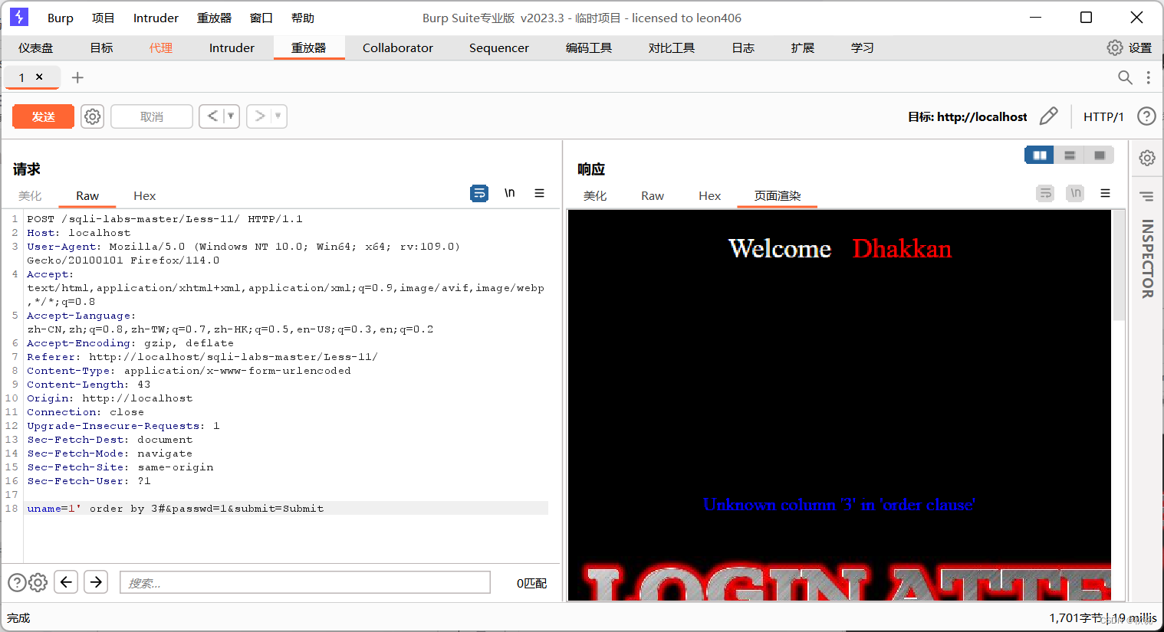This screenshot has height=632, width=1164.
Task: Open tab options three-dot menu
Action: [1148, 77]
